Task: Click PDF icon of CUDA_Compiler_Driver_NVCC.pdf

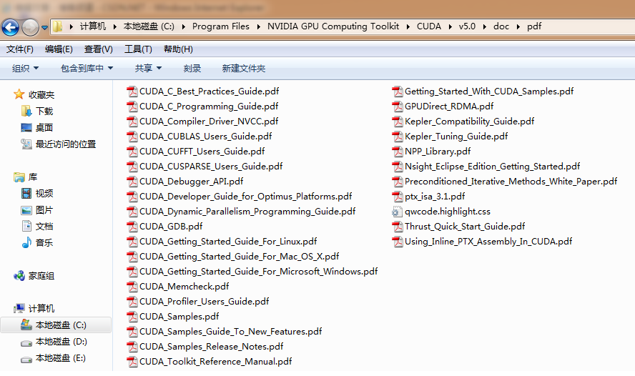Action: point(132,122)
